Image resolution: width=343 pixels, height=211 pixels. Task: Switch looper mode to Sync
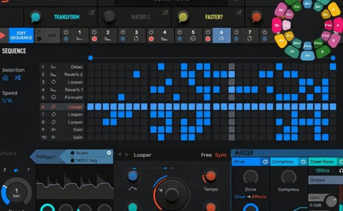(x=220, y=155)
